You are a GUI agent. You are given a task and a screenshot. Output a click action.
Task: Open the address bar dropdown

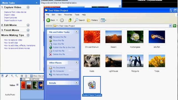(x=170, y=26)
